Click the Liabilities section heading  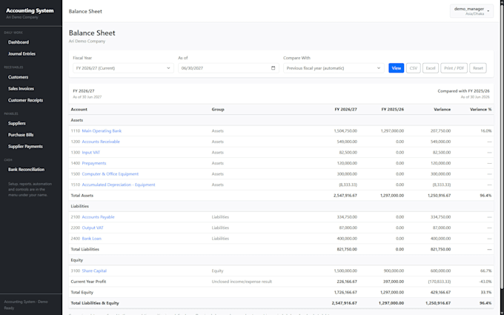tap(80, 206)
